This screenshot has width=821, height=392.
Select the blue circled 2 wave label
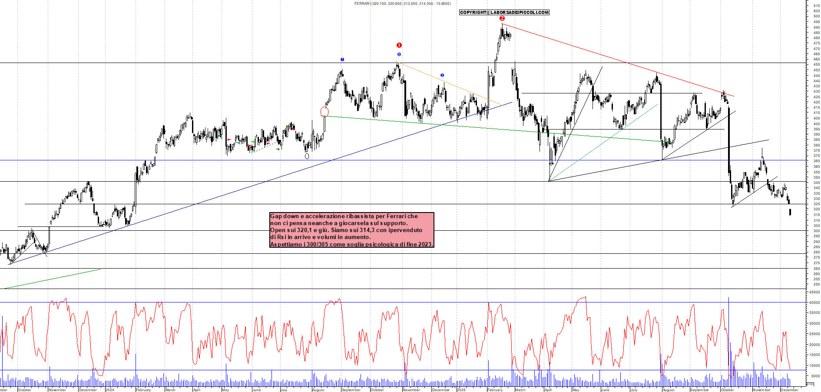[x=442, y=75]
